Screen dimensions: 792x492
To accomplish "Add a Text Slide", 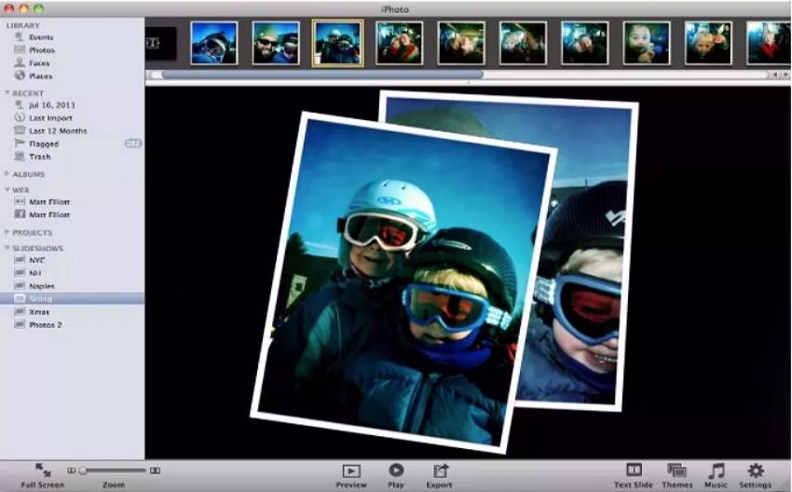I will (x=634, y=470).
